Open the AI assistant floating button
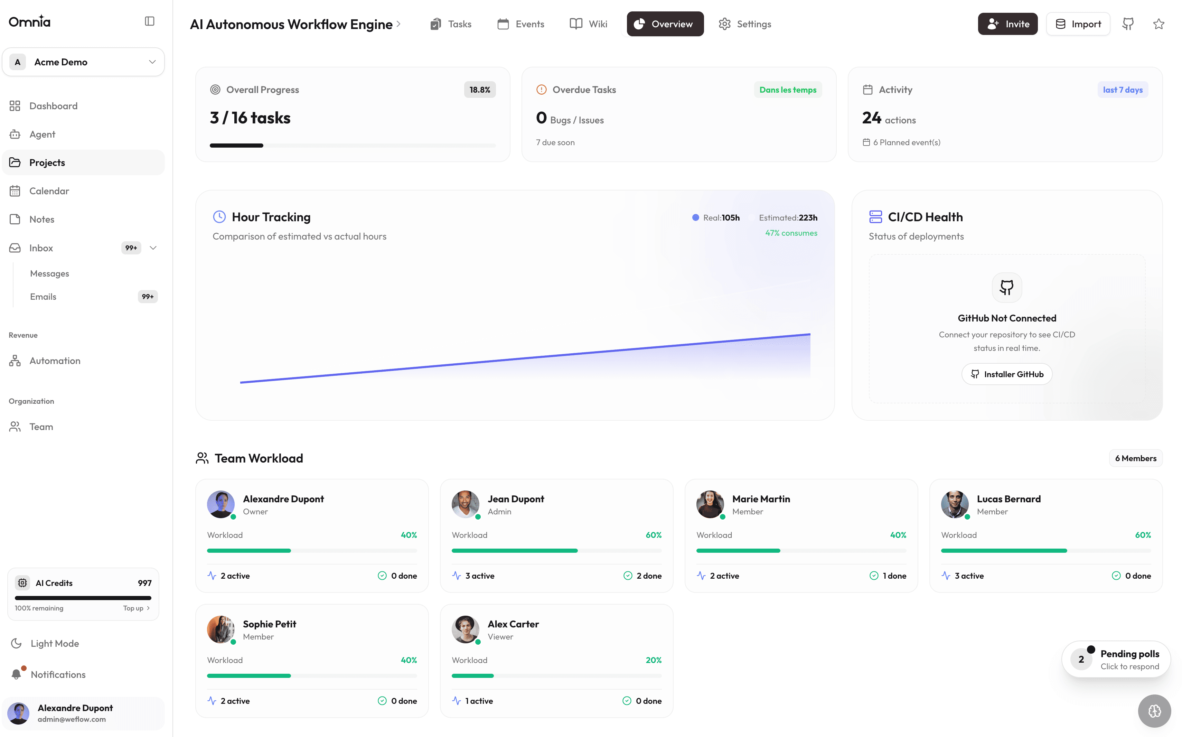1182x737 pixels. [1154, 711]
